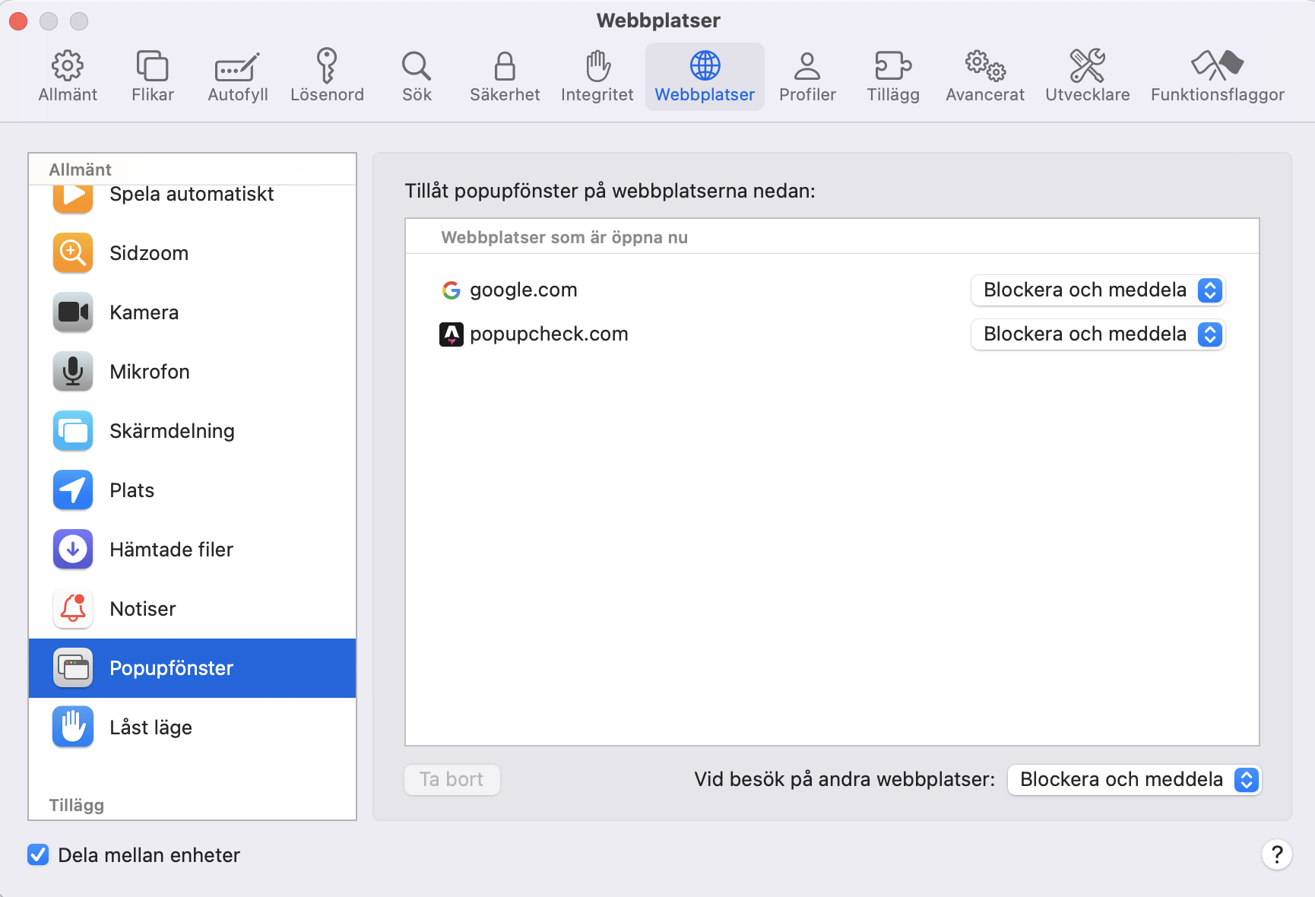Open the Autofyll preferences pane

(x=238, y=76)
